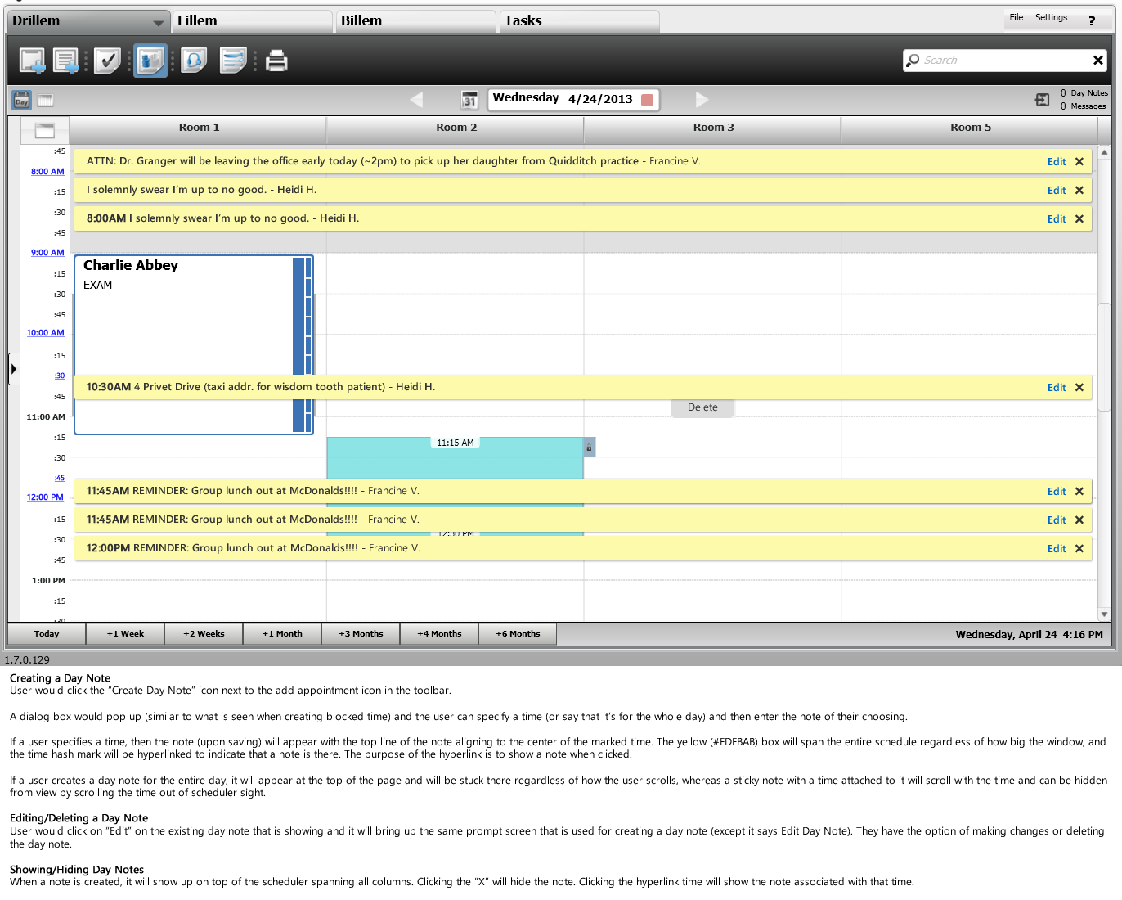Edit the 10:30AM Privet Drive note
The height and width of the screenshot is (900, 1122).
click(x=1057, y=388)
